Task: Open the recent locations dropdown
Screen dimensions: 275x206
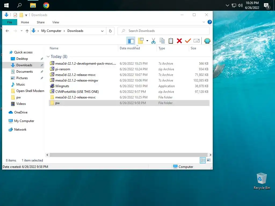Action: 21,31
